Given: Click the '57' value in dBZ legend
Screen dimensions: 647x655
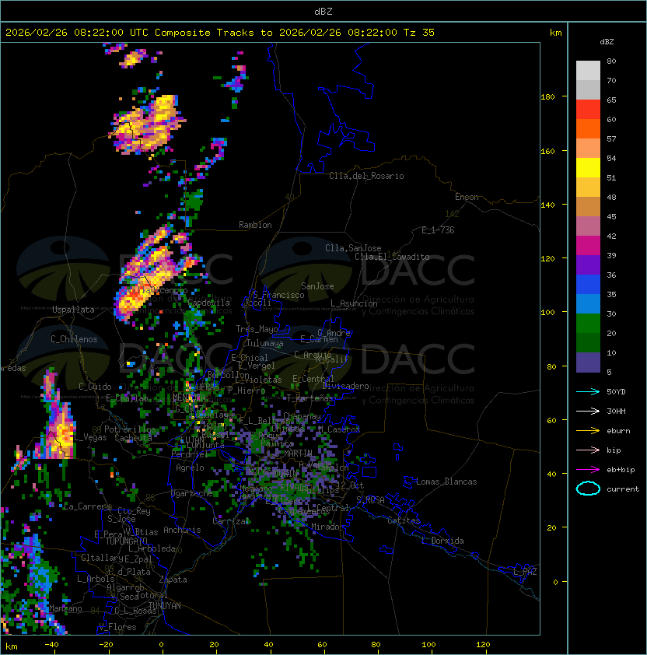Looking at the screenshot, I should pyautogui.click(x=611, y=138).
